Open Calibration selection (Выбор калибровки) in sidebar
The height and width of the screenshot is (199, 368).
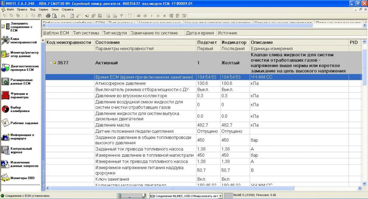click(x=19, y=109)
